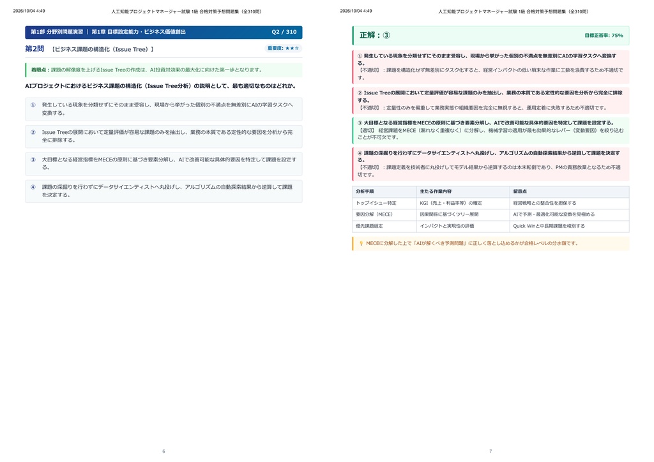The width and height of the screenshot is (654, 462).
Task: Click the green 着眼点 hint box
Action: (x=163, y=70)
